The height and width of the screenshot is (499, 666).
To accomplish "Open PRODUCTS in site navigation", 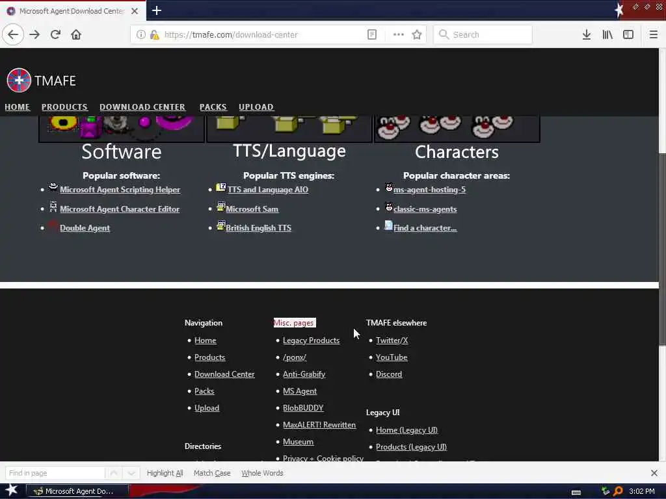I will point(64,107).
